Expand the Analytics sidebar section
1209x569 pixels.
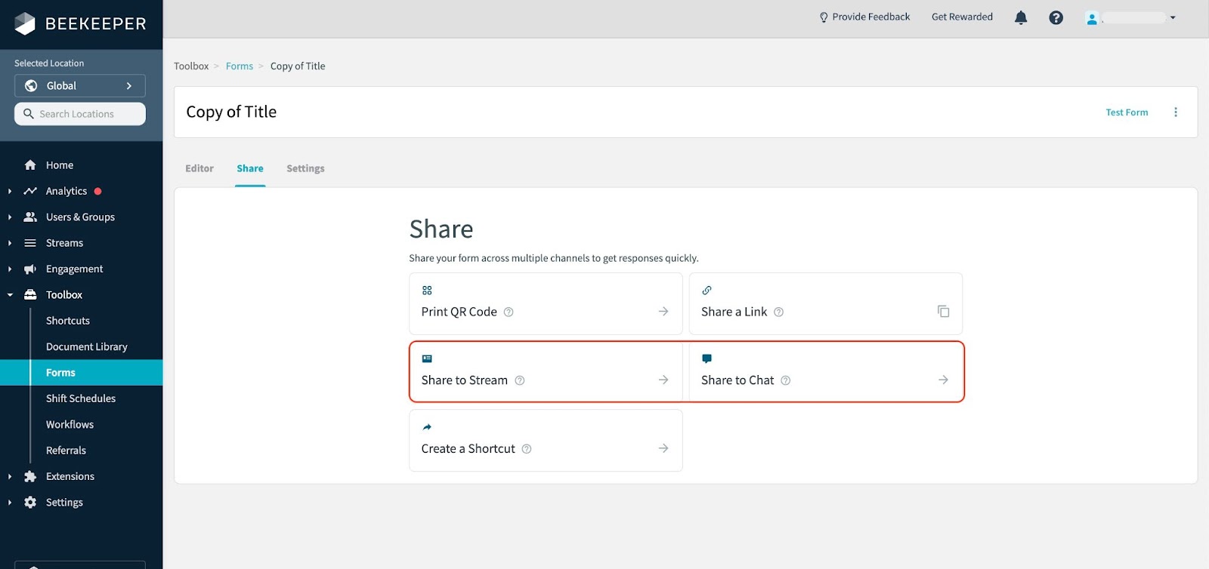(x=9, y=191)
